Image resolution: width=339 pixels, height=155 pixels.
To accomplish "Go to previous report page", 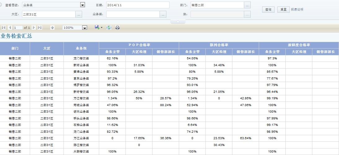I will point(10,28).
